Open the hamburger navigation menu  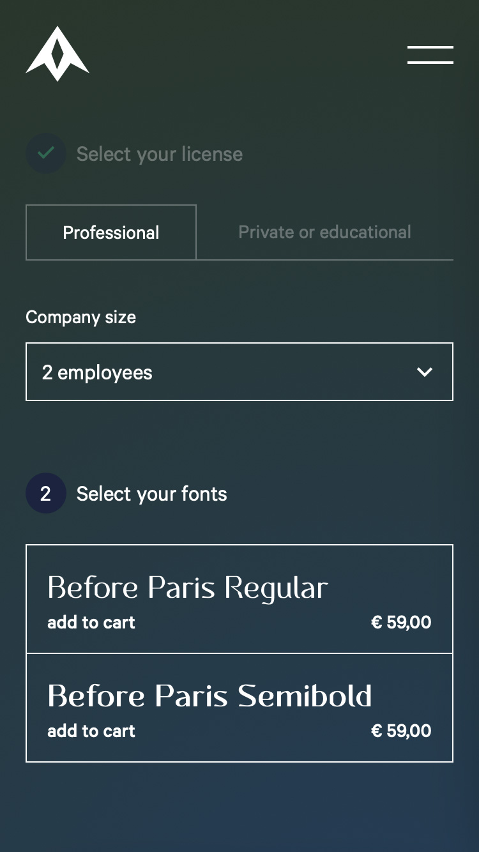click(x=430, y=55)
